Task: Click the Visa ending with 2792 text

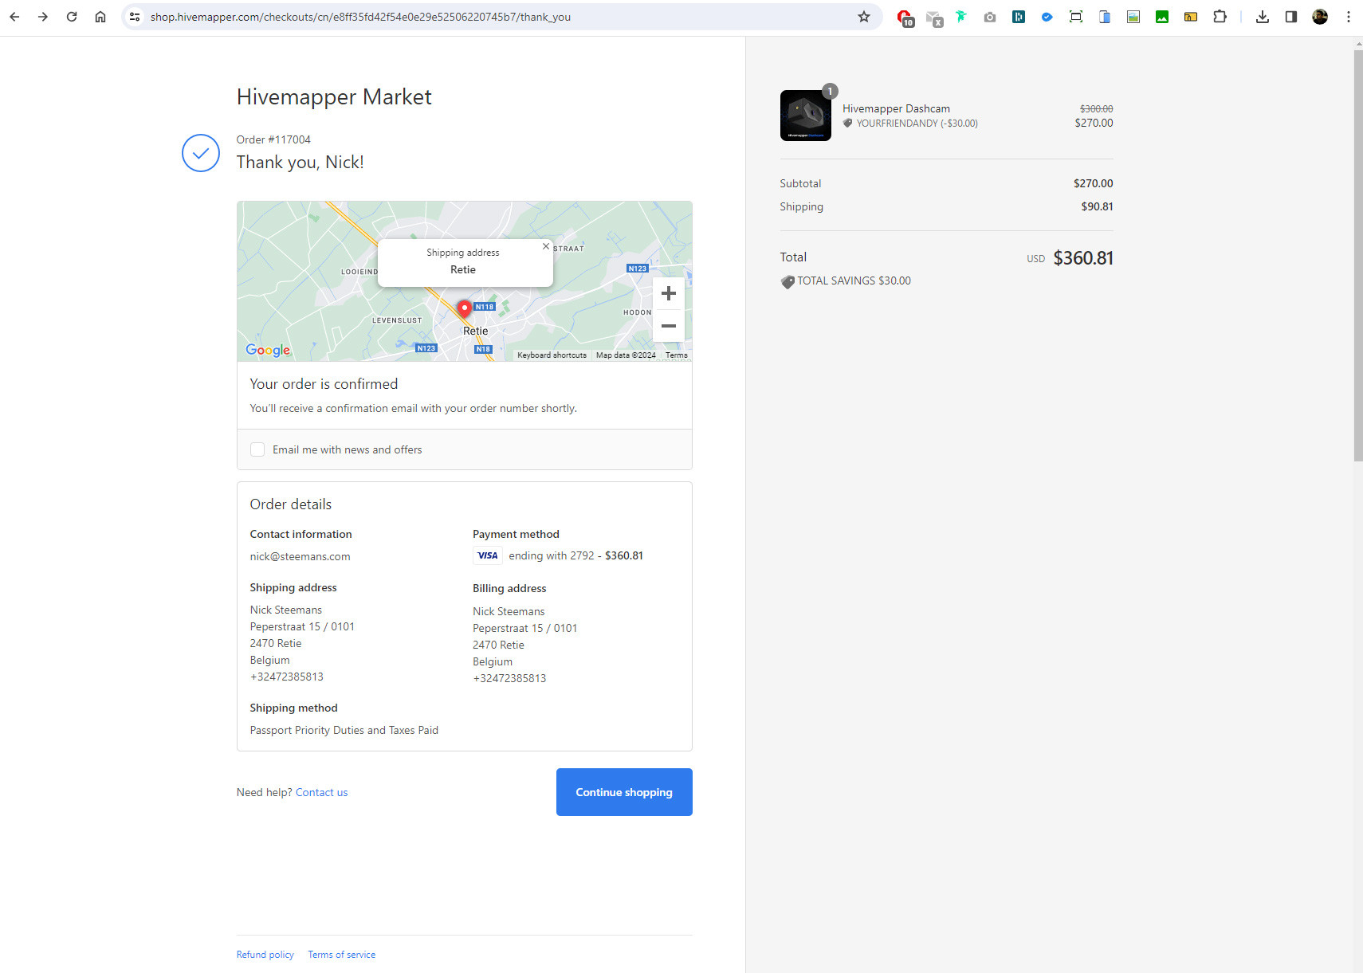Action: 552,555
